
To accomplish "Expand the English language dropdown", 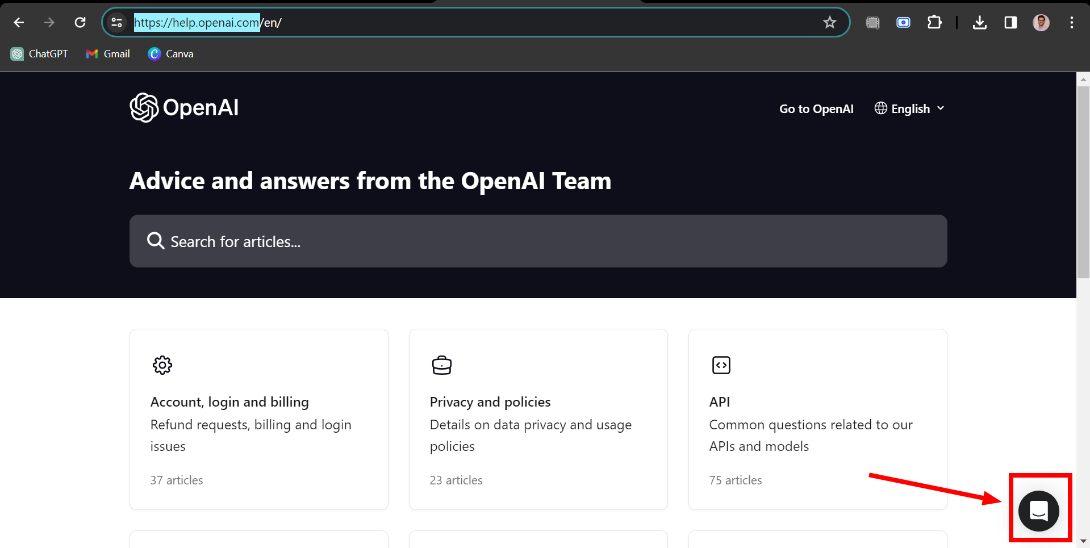I will pyautogui.click(x=909, y=108).
